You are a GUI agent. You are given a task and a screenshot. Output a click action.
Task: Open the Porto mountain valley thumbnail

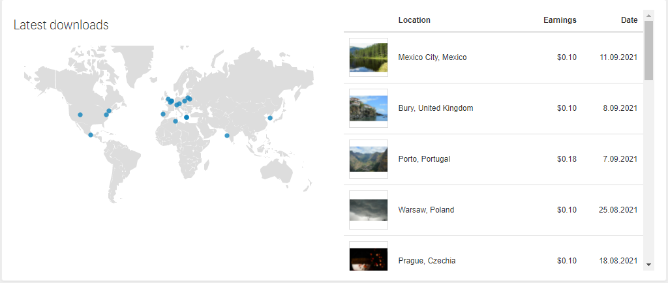pos(369,159)
